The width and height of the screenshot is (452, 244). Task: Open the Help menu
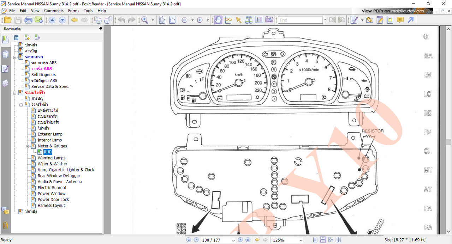coord(102,11)
